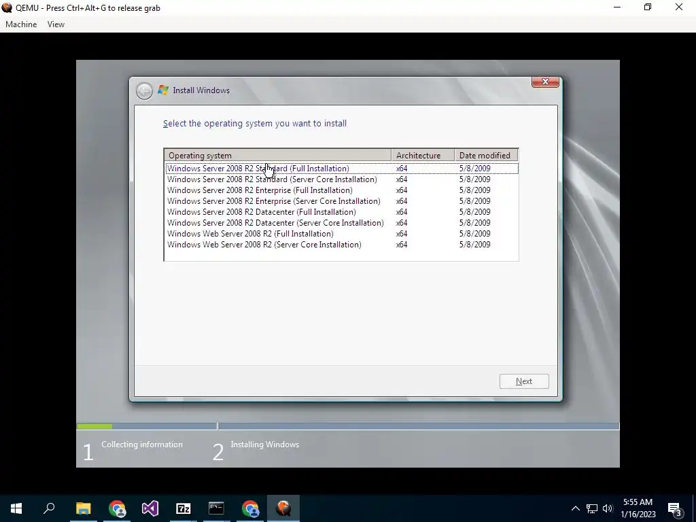This screenshot has height=522, width=696.
Task: Click x64 in the Datacenter (Full Installation) row
Action: tap(402, 212)
